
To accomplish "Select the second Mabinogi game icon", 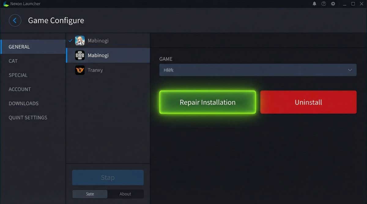I will (x=80, y=55).
